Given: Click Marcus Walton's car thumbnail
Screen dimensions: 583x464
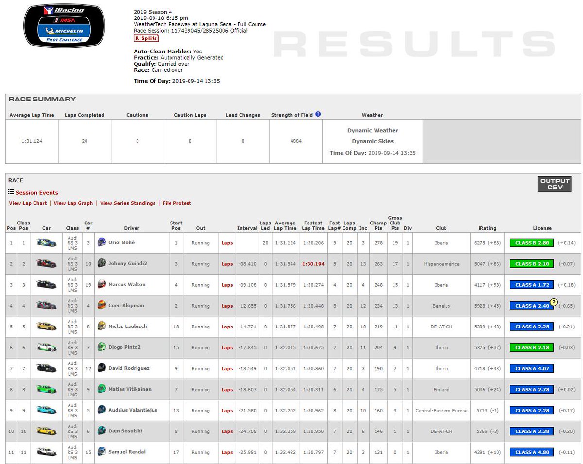Looking at the screenshot, I should 47,284.
